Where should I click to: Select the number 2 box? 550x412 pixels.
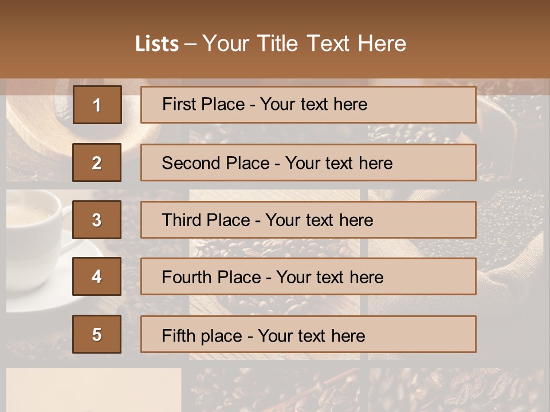tap(97, 163)
